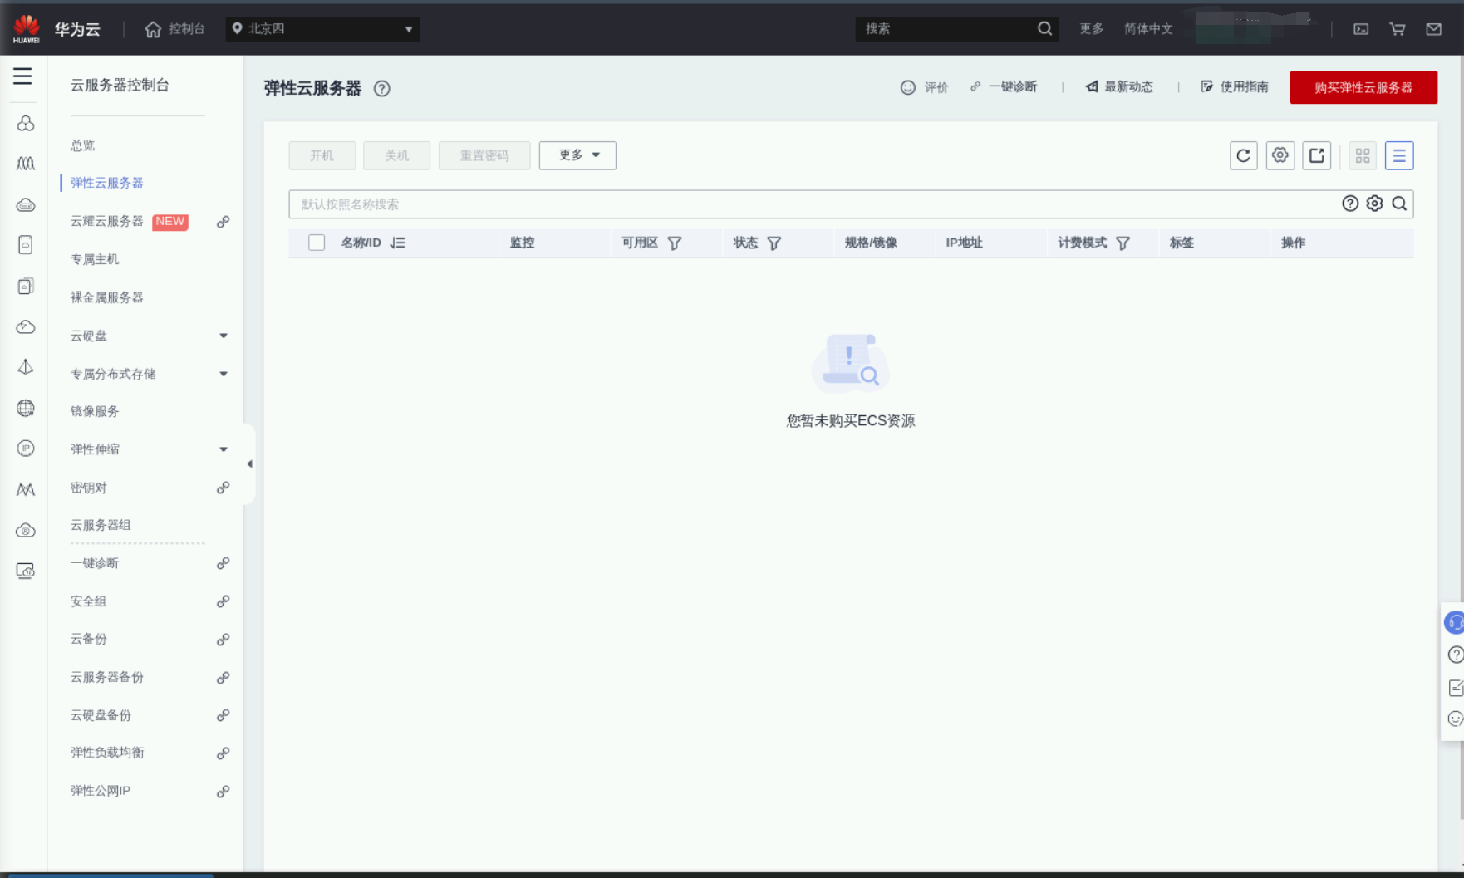
Task: Open the 使用指南 link
Action: (x=1235, y=86)
